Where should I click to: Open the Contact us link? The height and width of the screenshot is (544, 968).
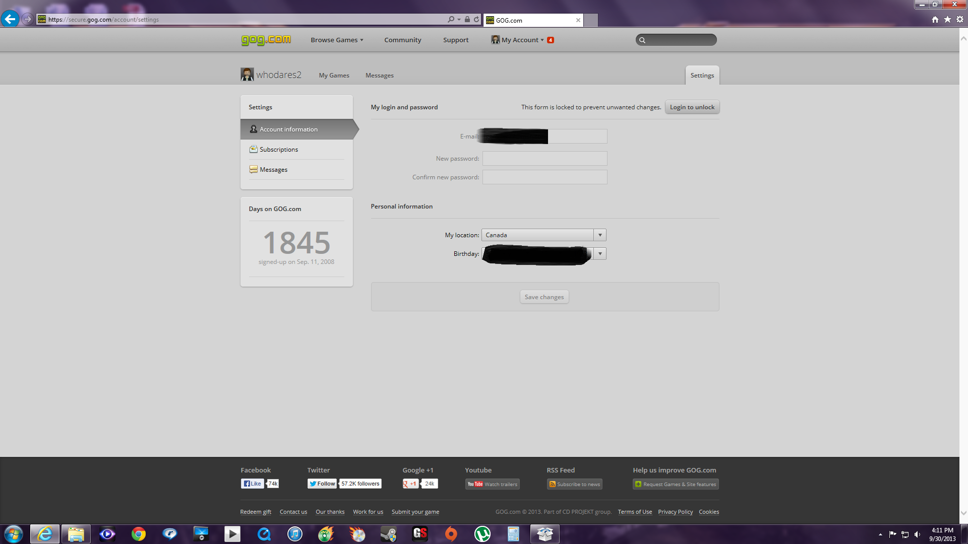pyautogui.click(x=293, y=512)
